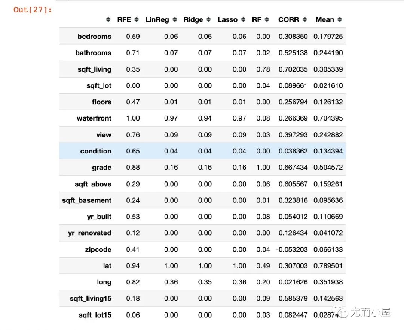The height and width of the screenshot is (330, 404).
Task: Select the yr_built row label
Action: click(x=99, y=217)
